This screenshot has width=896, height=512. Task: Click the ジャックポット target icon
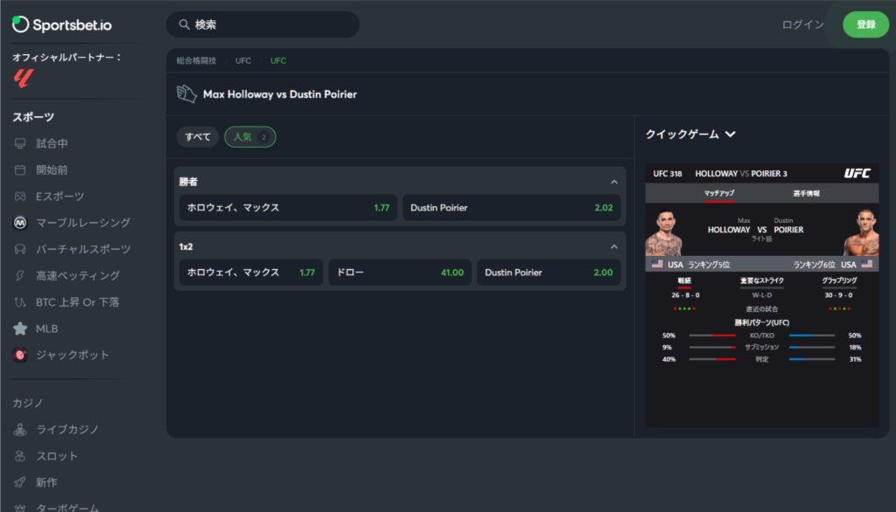click(x=20, y=355)
